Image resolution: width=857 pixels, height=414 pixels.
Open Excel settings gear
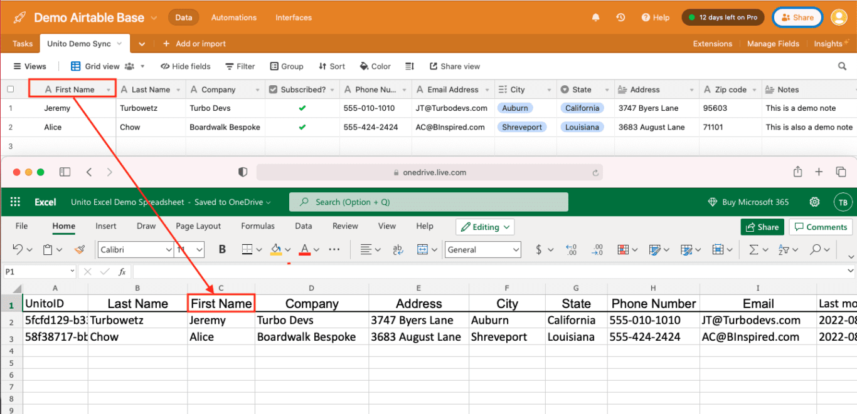[x=814, y=202]
